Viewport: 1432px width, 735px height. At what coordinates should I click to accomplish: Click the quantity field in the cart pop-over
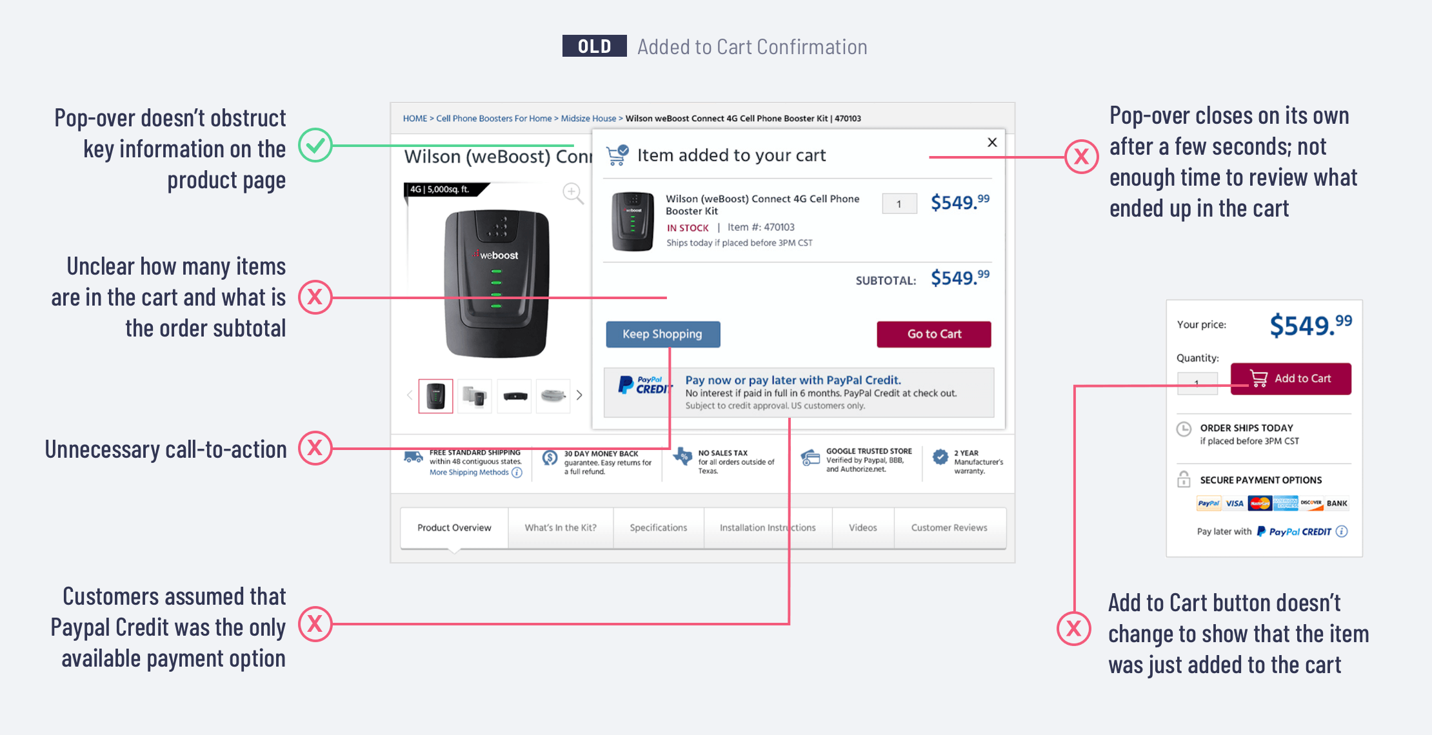(899, 204)
